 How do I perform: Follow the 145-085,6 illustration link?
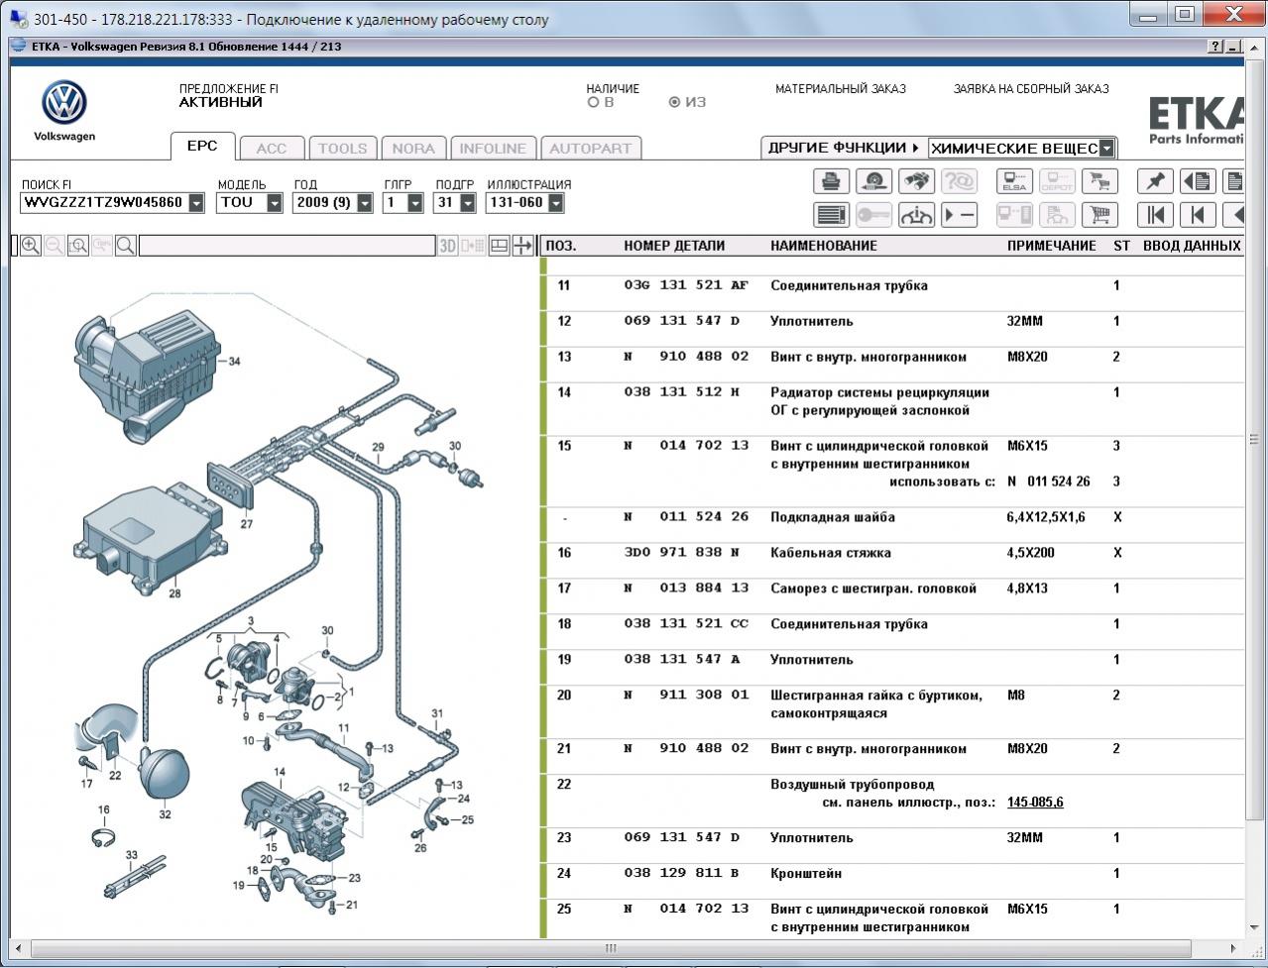tap(1035, 803)
